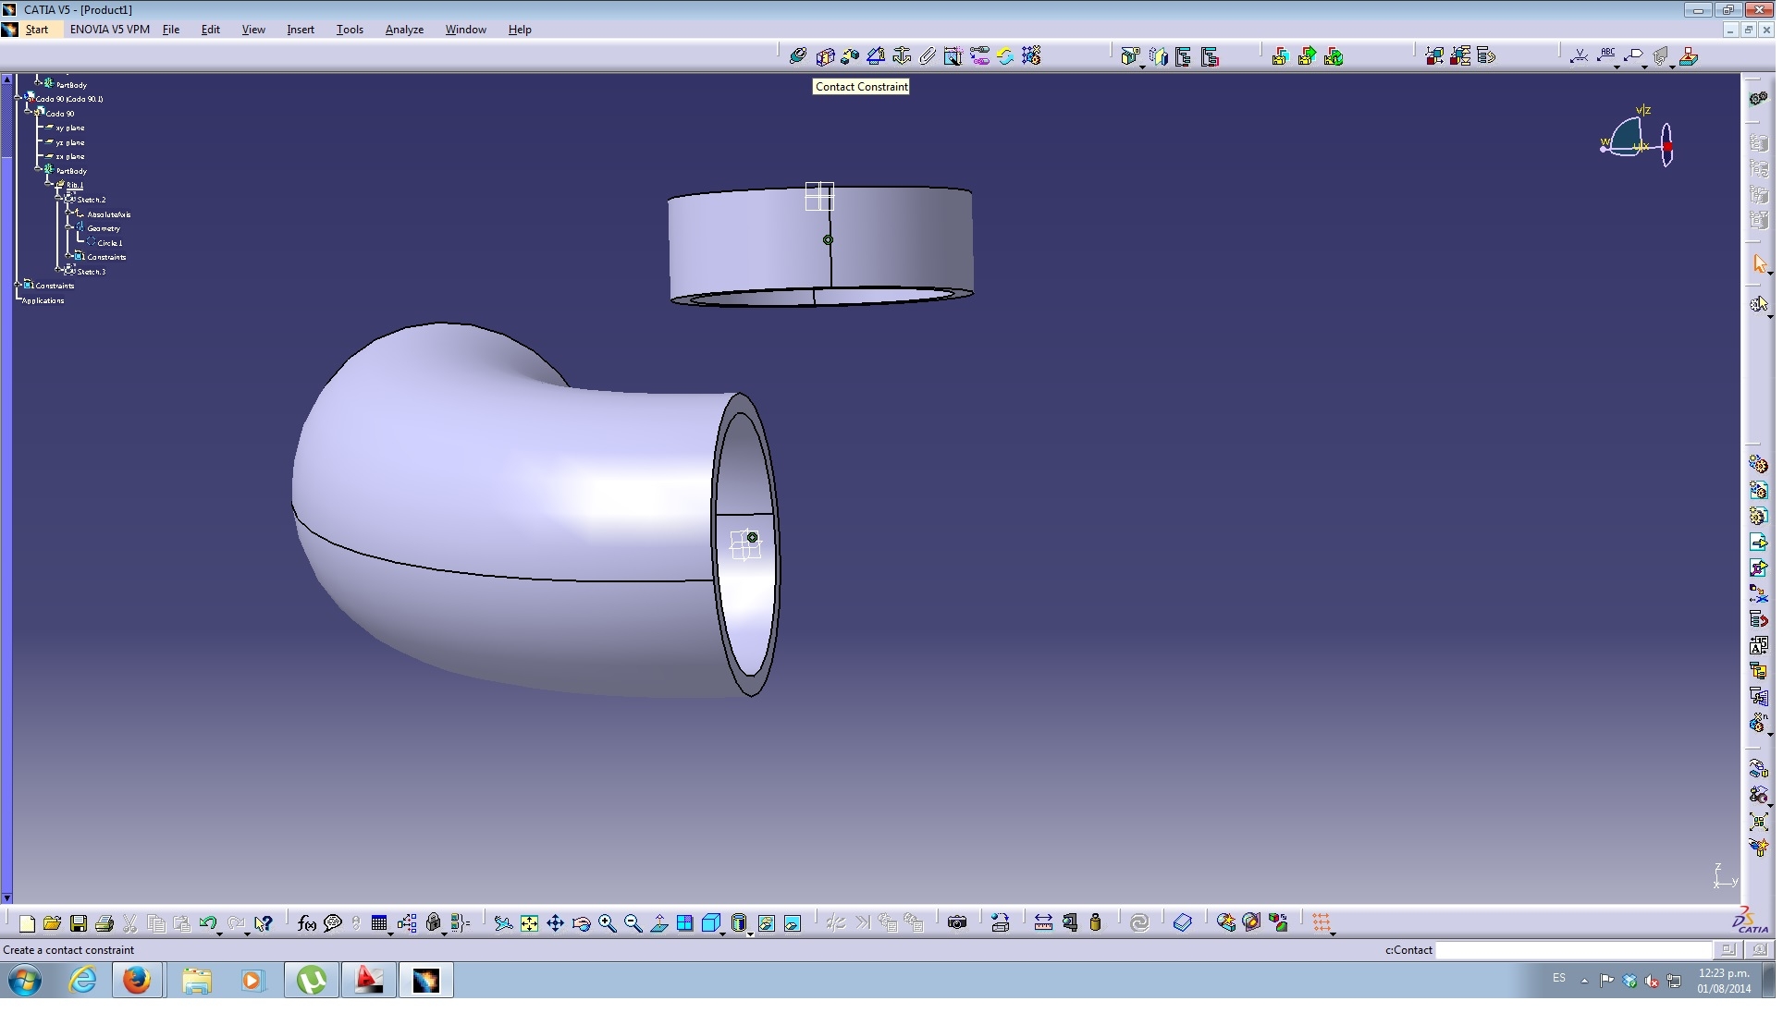Screen dimensions: 1783x1013
Task: Open the Tools menu
Action: (350, 30)
